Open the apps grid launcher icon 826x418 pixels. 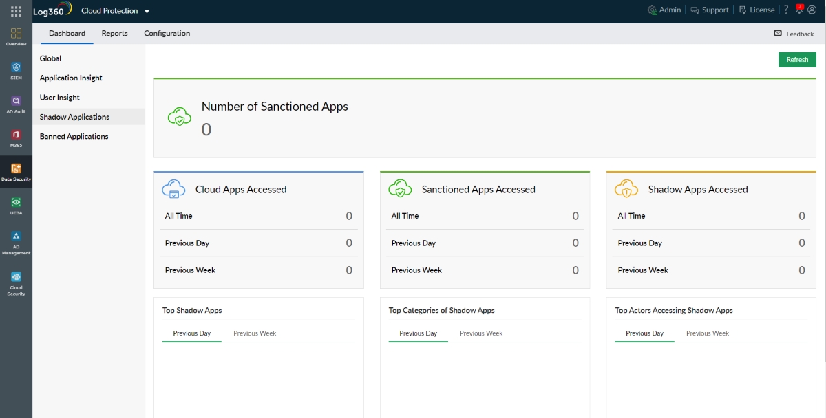click(16, 11)
